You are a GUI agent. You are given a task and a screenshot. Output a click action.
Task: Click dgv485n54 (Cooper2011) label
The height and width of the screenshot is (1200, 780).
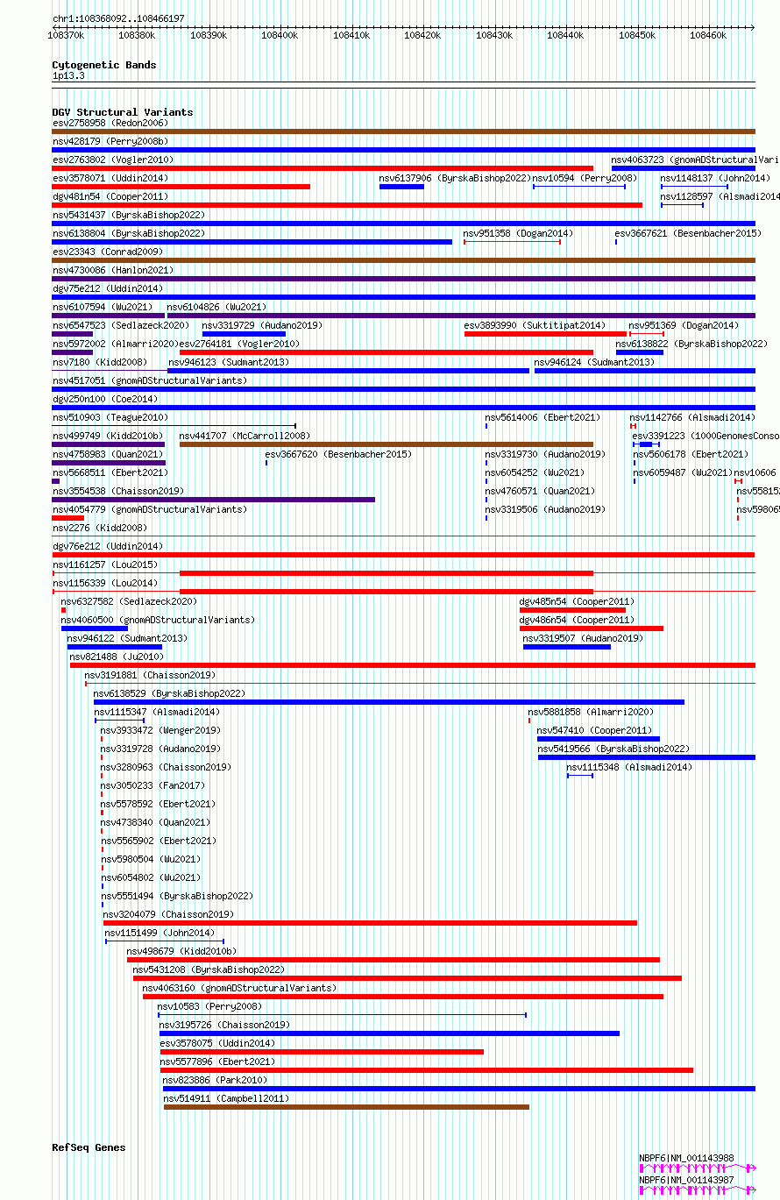tap(577, 601)
